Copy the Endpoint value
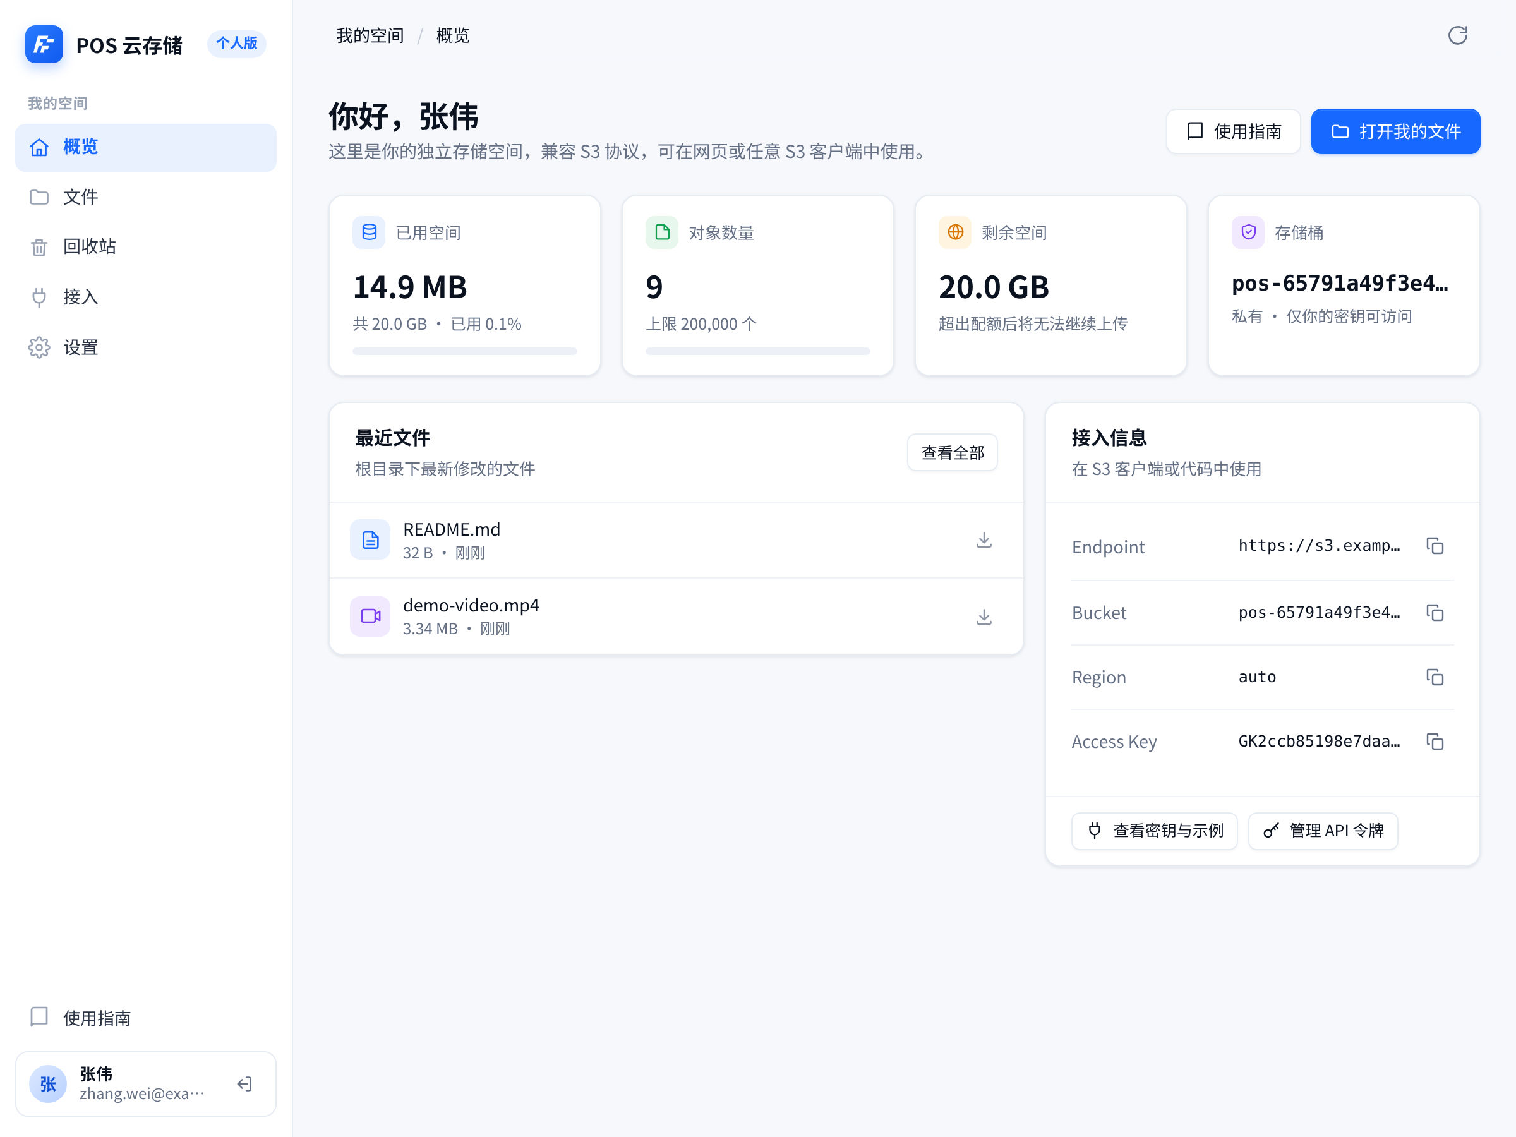The width and height of the screenshot is (1516, 1137). click(x=1435, y=546)
